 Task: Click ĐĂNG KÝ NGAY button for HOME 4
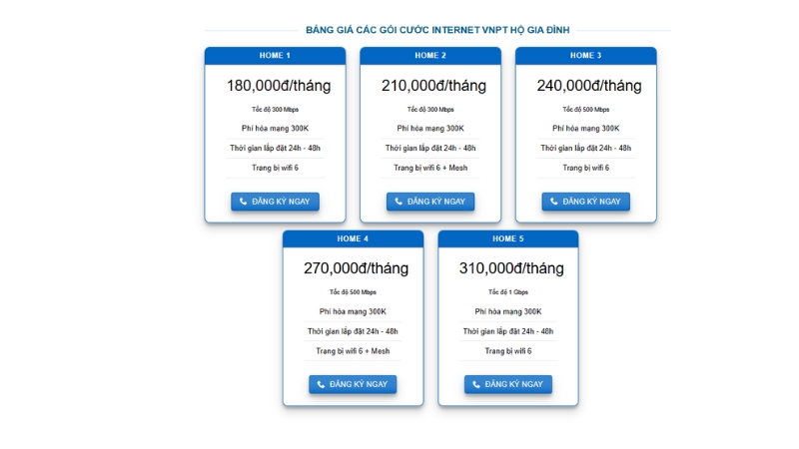pyautogui.click(x=353, y=384)
